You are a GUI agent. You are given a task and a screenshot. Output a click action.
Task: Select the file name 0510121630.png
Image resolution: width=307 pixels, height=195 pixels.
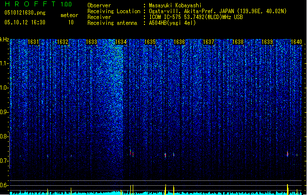pyautogui.click(x=25, y=13)
